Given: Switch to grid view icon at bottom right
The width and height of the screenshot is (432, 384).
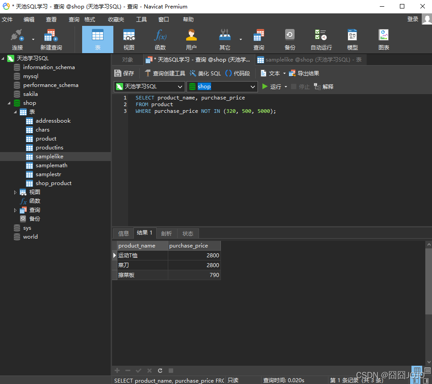Looking at the screenshot, I should [417, 371].
